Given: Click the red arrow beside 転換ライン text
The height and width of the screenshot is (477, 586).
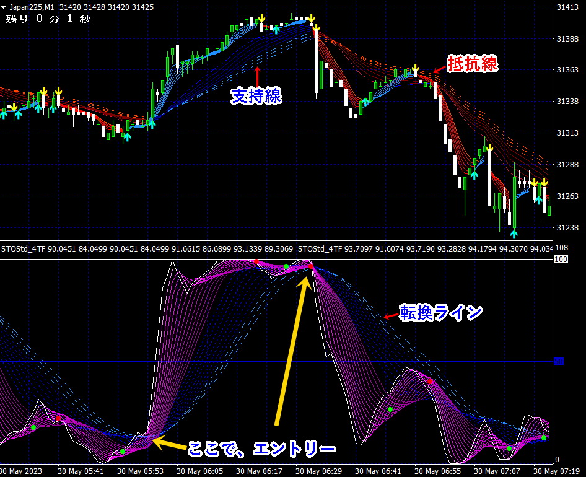Looking at the screenshot, I should (x=390, y=316).
